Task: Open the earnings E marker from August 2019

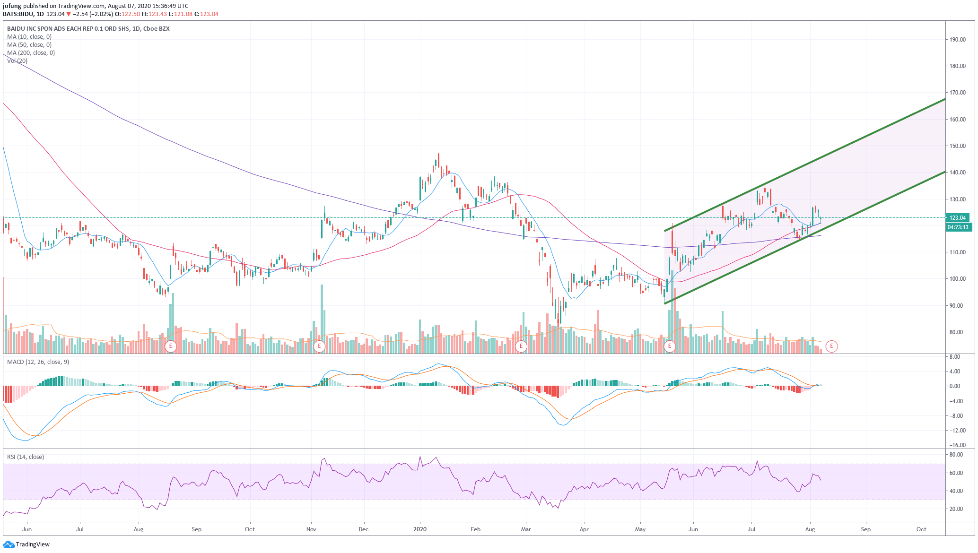Action: click(x=170, y=346)
